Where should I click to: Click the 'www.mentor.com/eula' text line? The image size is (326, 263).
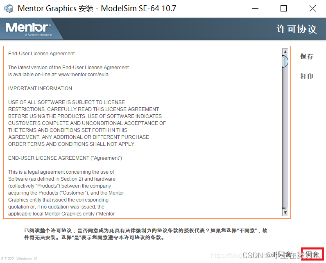[58, 75]
